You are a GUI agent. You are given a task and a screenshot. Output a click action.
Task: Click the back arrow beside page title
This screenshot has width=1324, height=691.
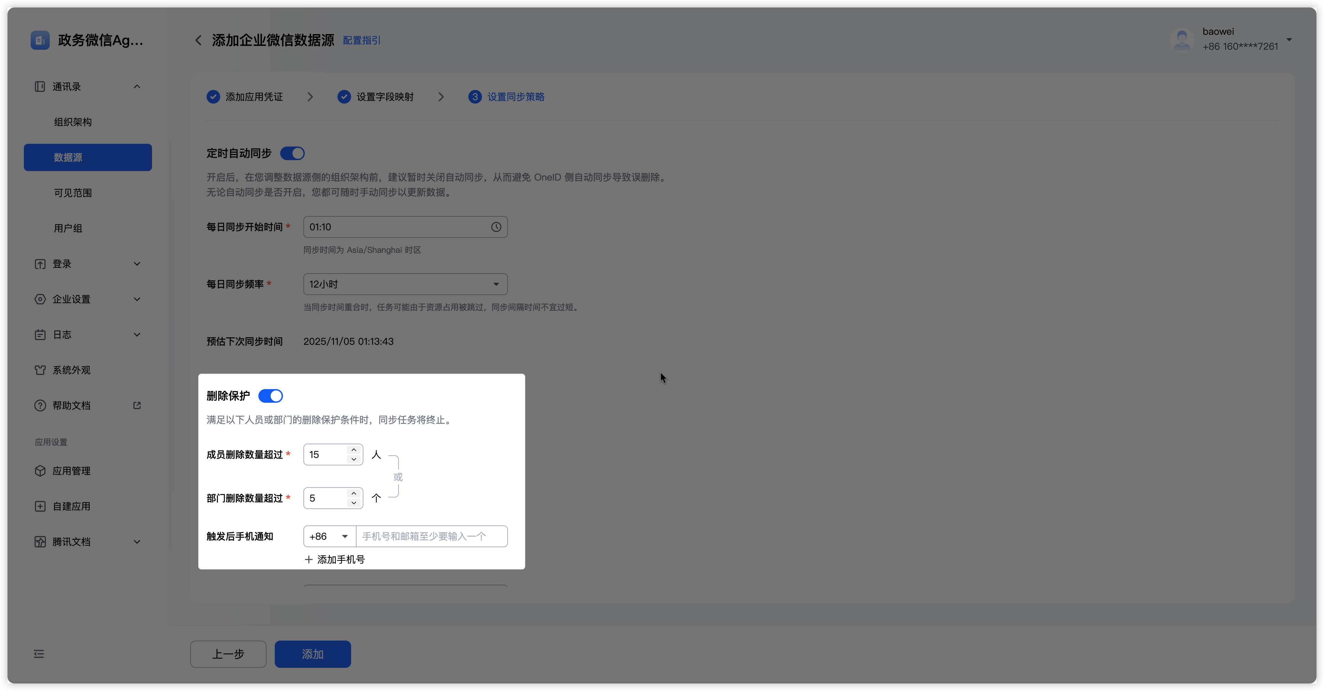(198, 40)
